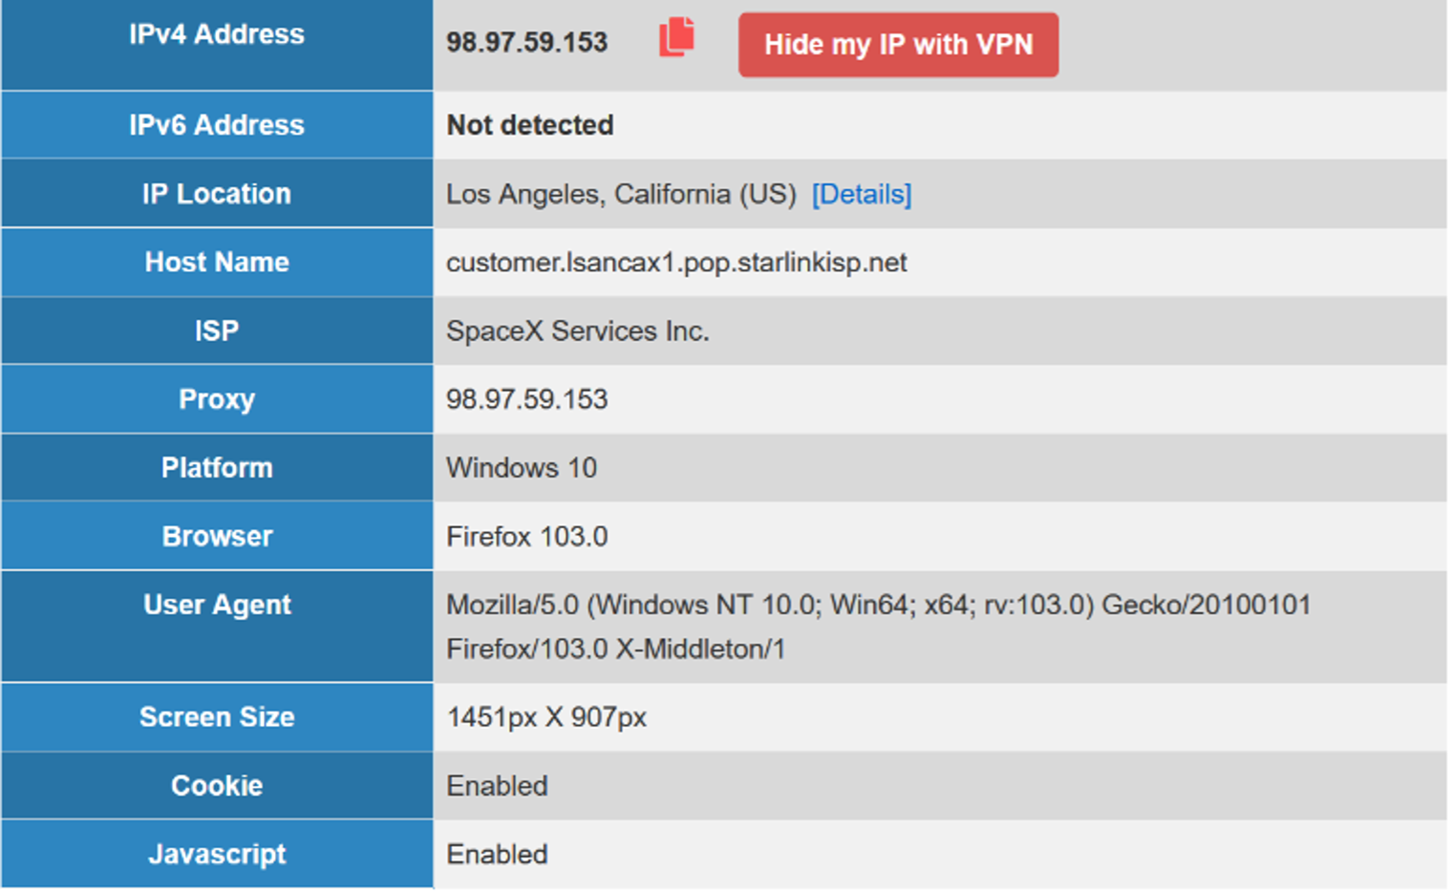Click the IPv4 Address row label
1453x893 pixels.
tap(217, 33)
